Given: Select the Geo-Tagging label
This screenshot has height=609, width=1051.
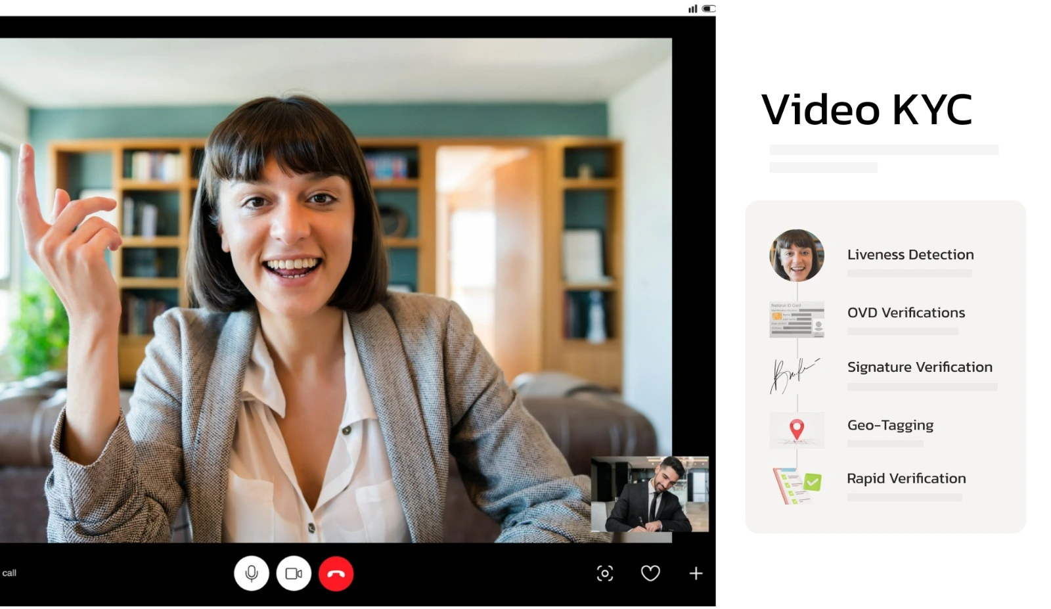Looking at the screenshot, I should pyautogui.click(x=889, y=425).
